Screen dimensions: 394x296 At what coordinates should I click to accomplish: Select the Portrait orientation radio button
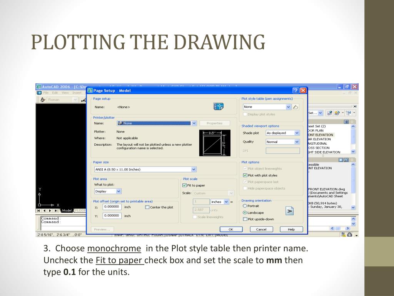pyautogui.click(x=245, y=206)
